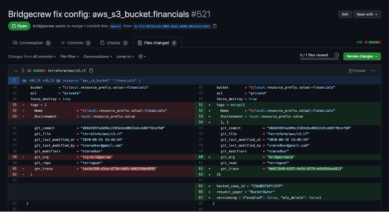The width and height of the screenshot is (389, 212).
Task: Expand all lines of the s3.tf diff
Action: pyautogui.click(x=22, y=70)
